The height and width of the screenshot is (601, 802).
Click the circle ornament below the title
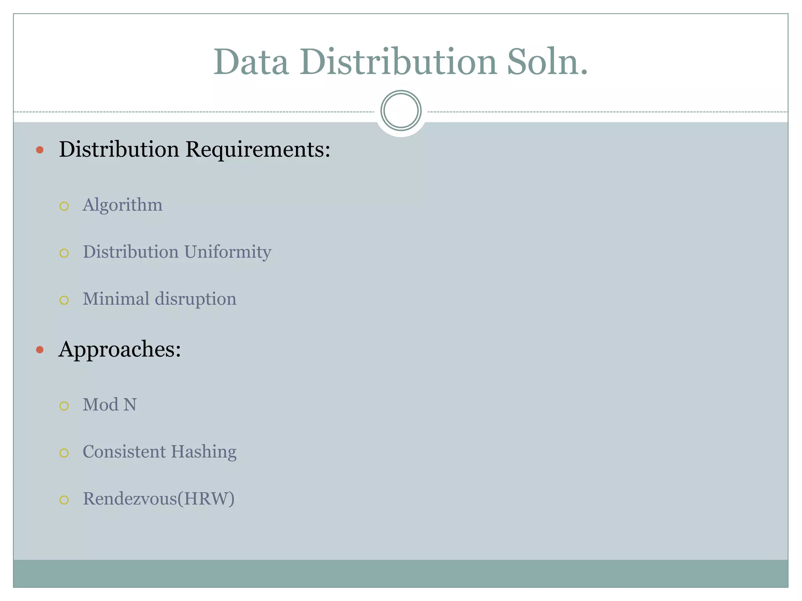point(401,111)
